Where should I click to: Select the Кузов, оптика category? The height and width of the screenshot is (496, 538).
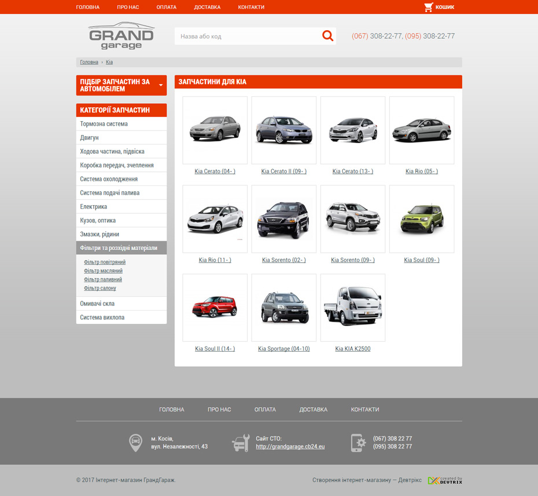[121, 220]
